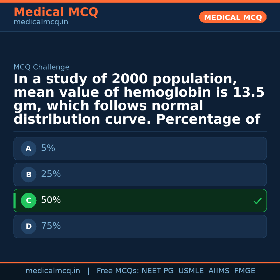Viewport: 280px width, 280px height.
Task: Select FMGE in the footer
Action: [244, 271]
